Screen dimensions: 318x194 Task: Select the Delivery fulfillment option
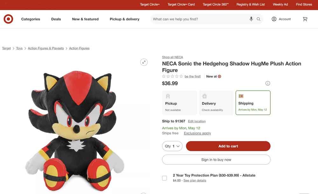click(x=216, y=102)
